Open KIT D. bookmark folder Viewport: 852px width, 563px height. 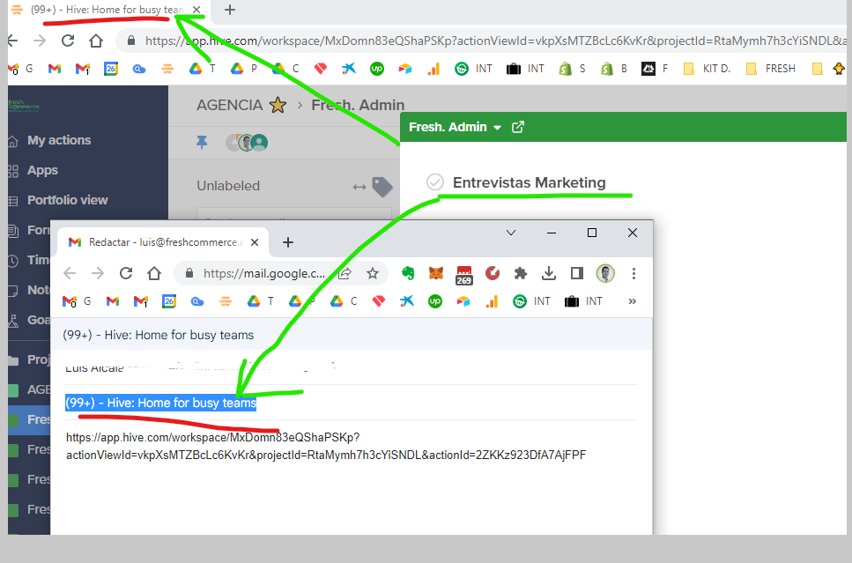click(x=707, y=69)
